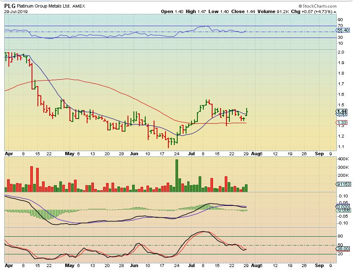
Task: Click the small triangle after the Chg value
Action: [x=335, y=12]
